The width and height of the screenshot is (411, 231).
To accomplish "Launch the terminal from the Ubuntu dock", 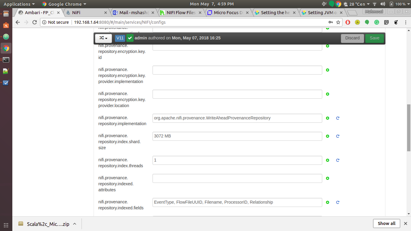I will click(6, 60).
